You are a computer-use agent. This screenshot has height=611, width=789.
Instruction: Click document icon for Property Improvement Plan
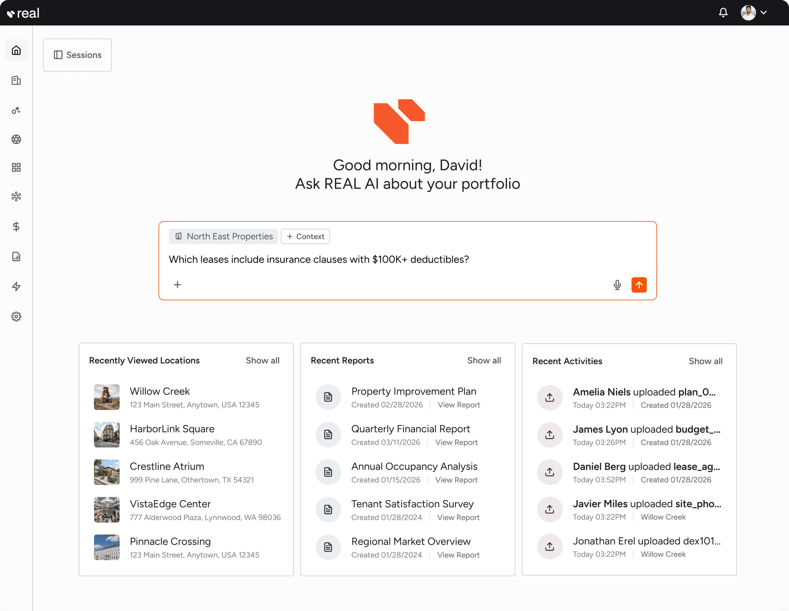click(328, 397)
